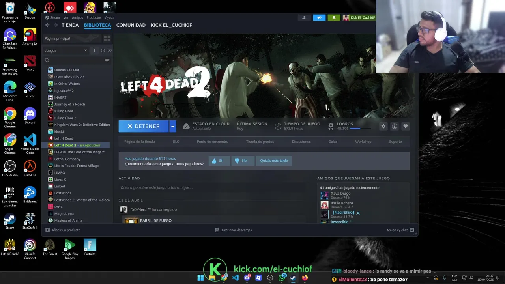The width and height of the screenshot is (505, 284).
Task: Open Tienda de puntos link
Action: click(260, 142)
